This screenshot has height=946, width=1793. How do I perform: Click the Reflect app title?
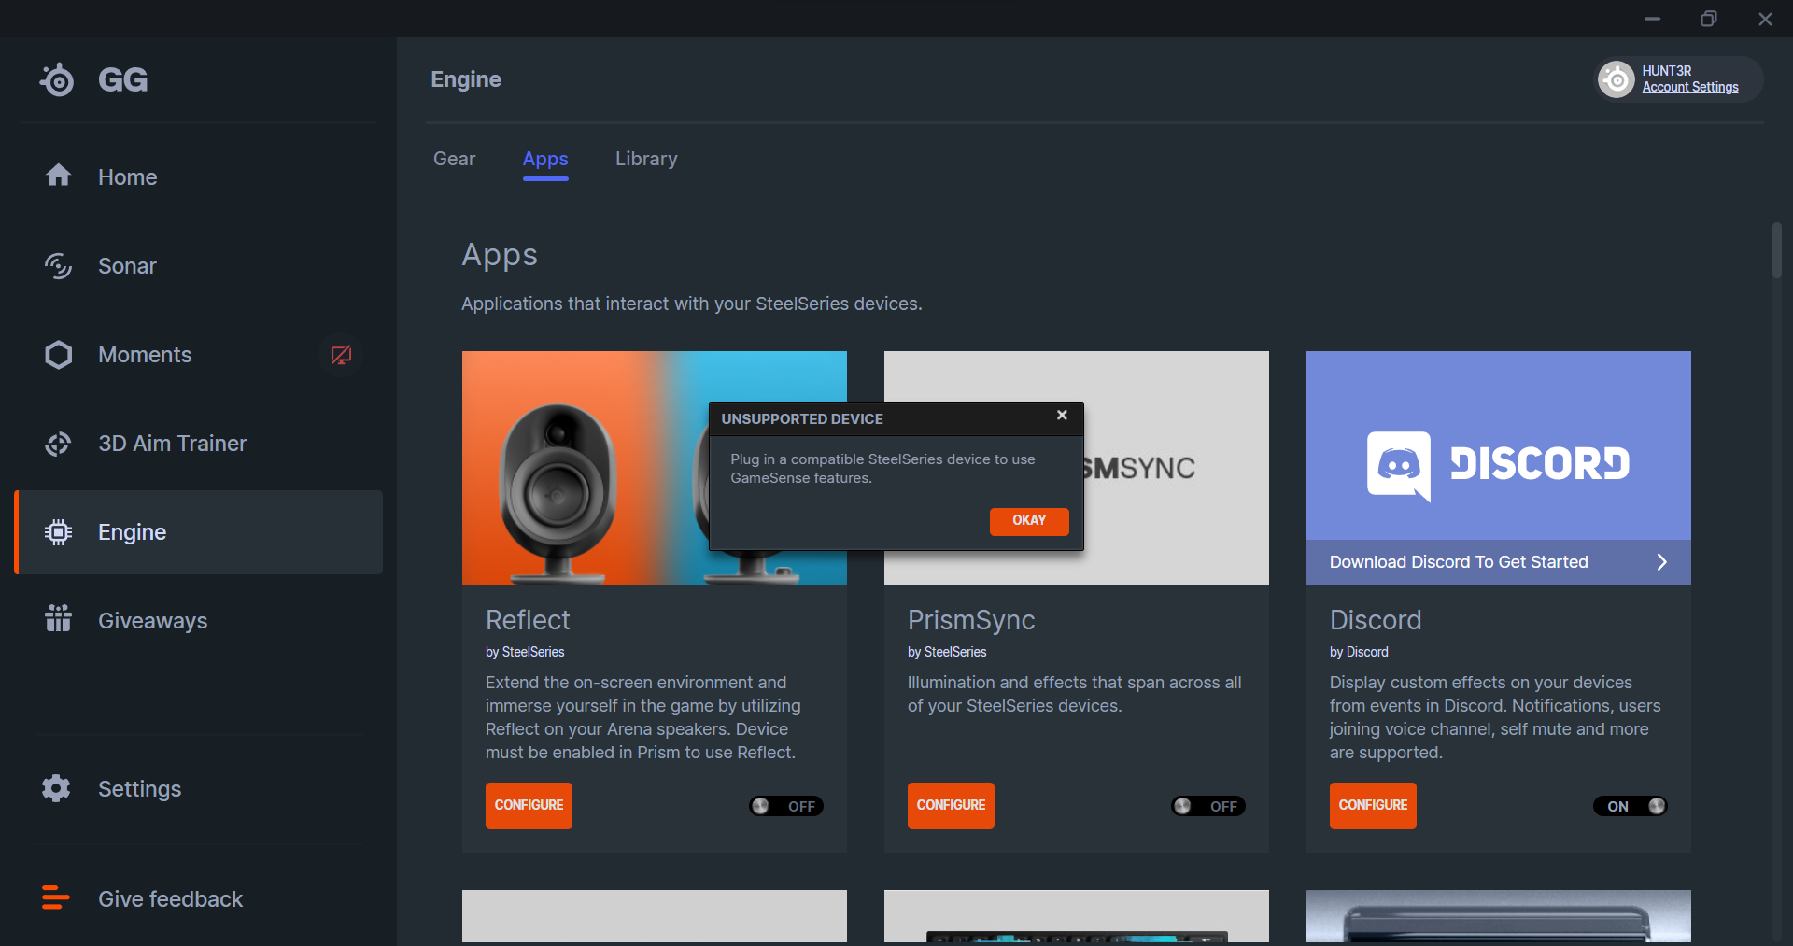(528, 620)
